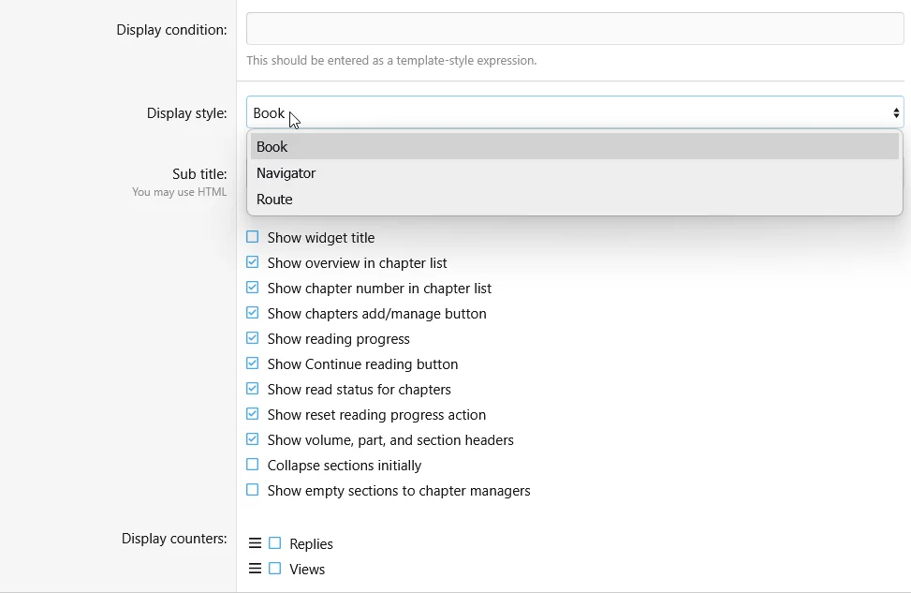This screenshot has width=911, height=593.
Task: Click the You may use HTML note
Action: (179, 192)
